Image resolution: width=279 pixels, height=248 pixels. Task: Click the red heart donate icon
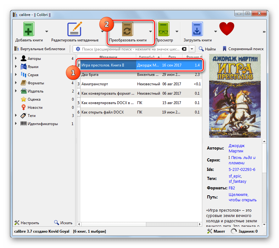(226, 29)
